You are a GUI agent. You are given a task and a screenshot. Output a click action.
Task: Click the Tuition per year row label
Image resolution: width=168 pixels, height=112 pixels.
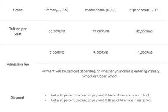point(18,31)
